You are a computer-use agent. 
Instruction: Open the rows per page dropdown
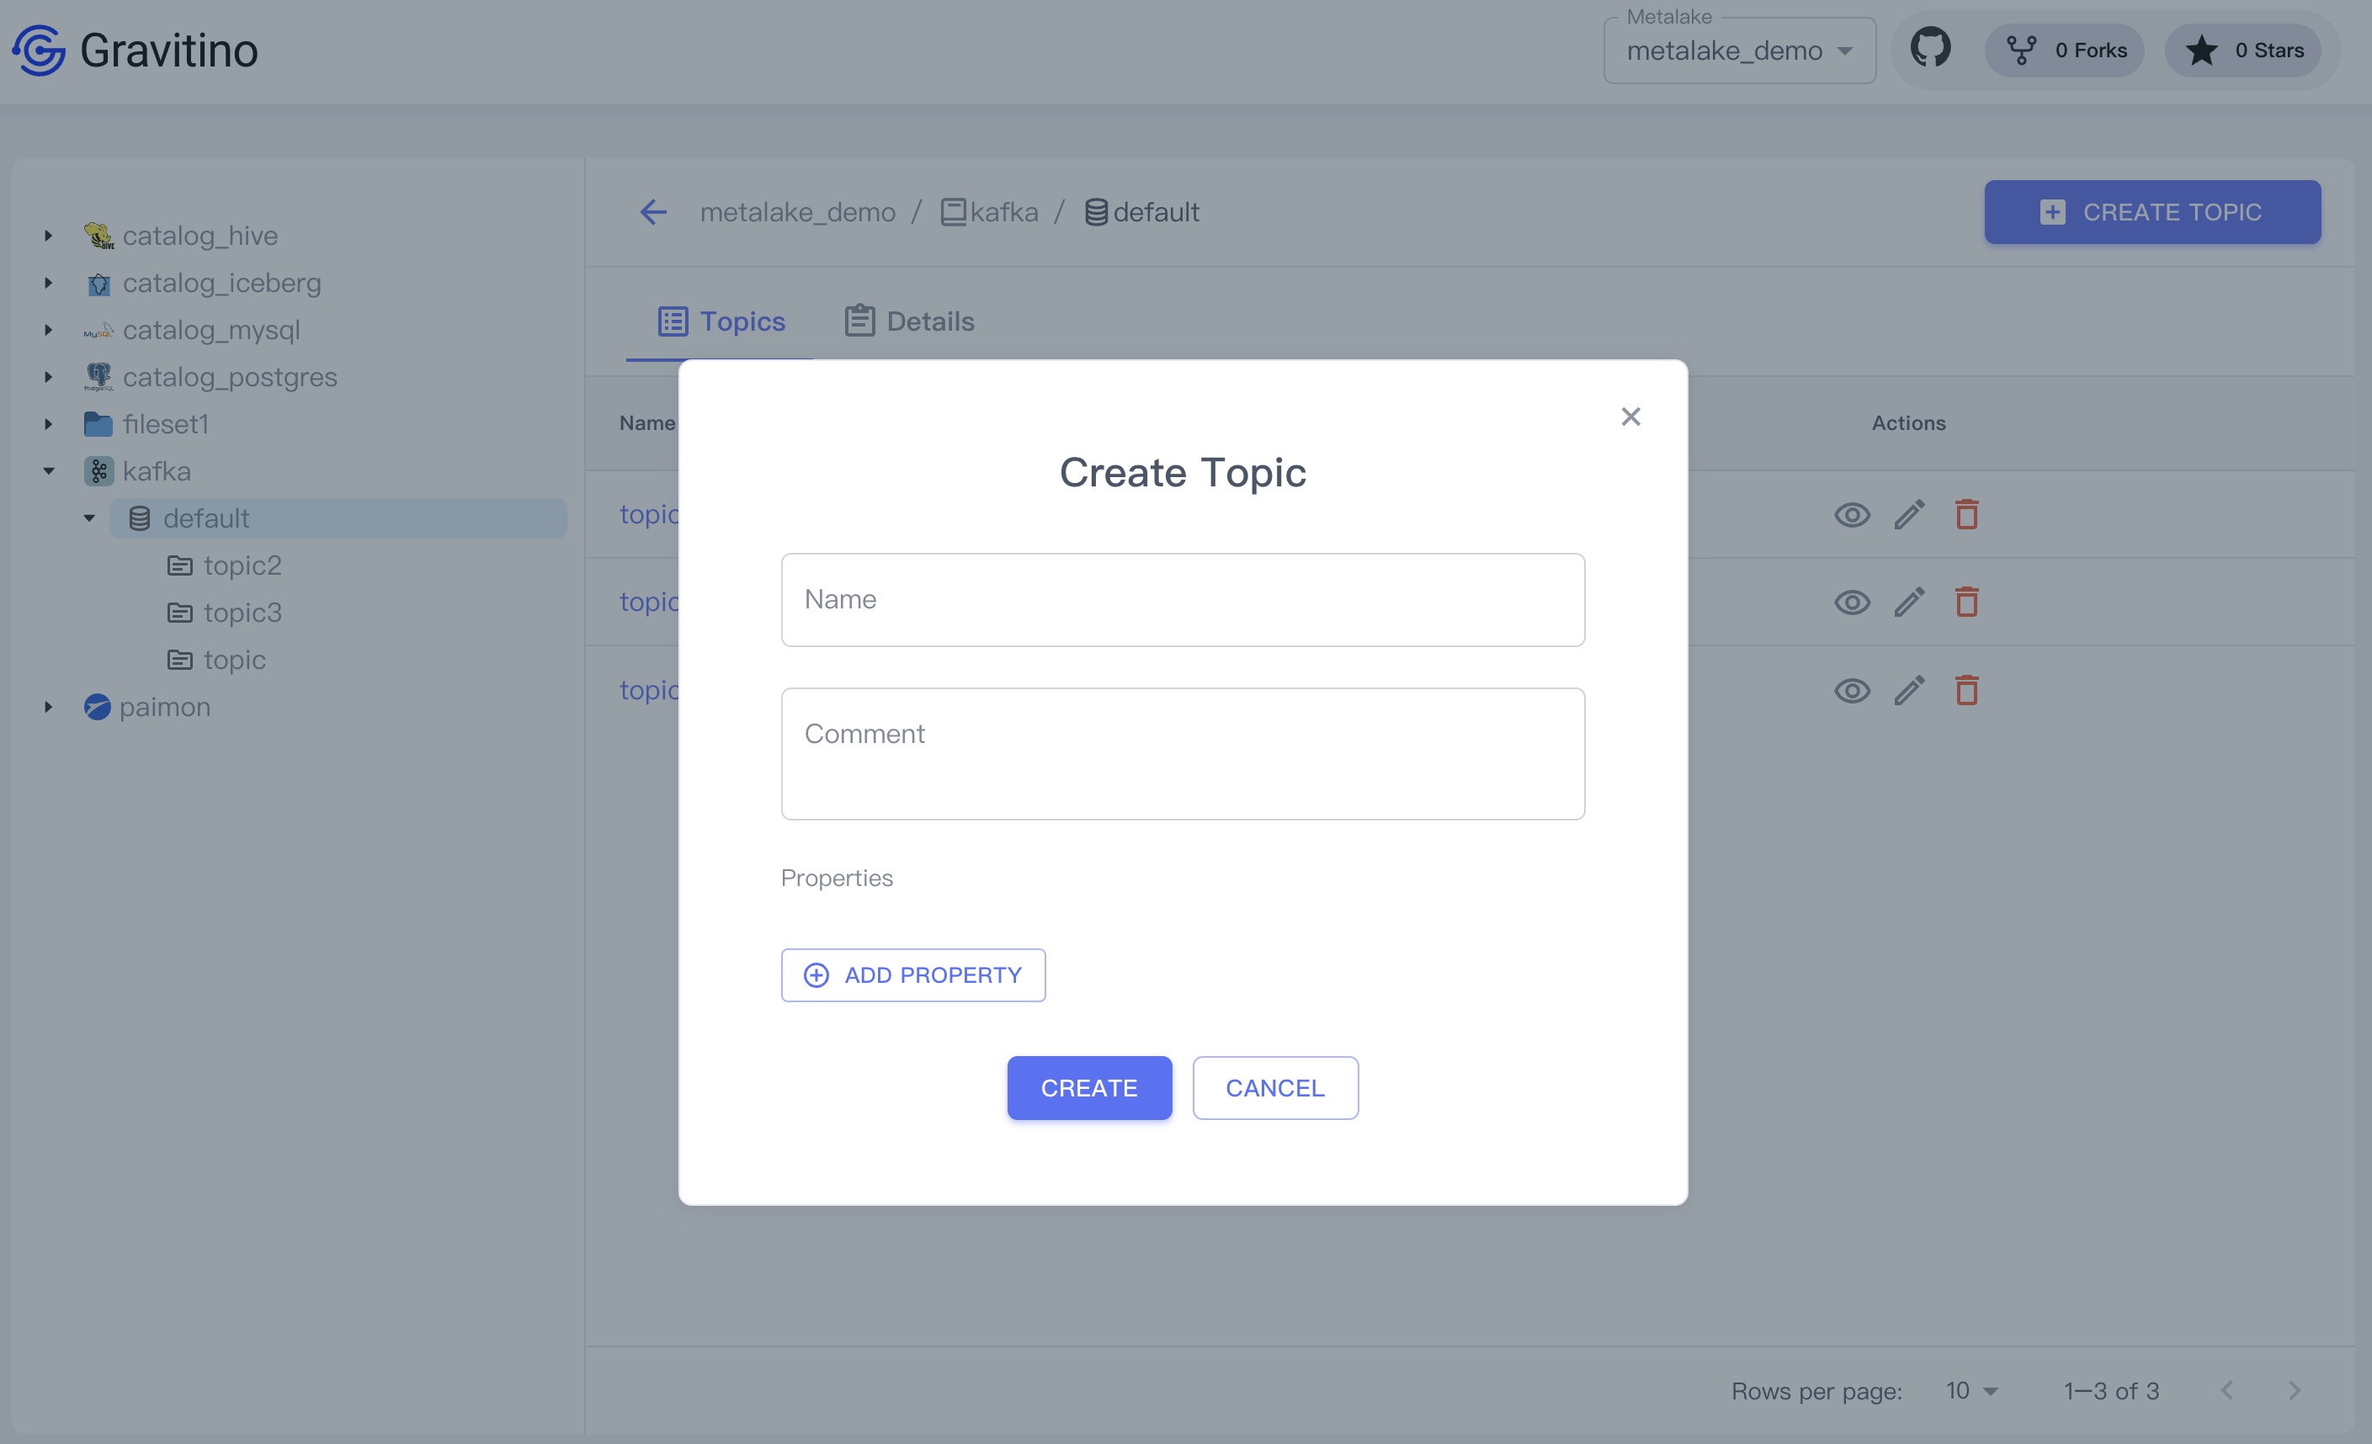point(1970,1390)
